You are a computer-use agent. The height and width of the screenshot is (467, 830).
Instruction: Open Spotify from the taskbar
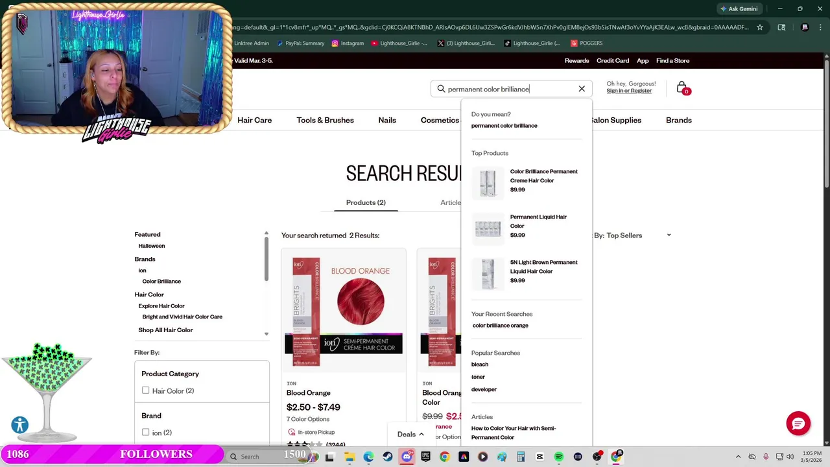(559, 457)
